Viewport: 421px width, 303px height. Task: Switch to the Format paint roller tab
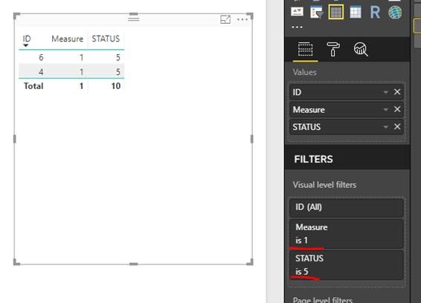click(x=333, y=49)
